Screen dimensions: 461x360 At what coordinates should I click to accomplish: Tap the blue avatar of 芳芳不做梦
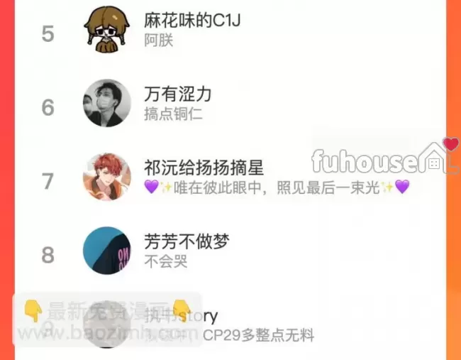[x=106, y=251]
